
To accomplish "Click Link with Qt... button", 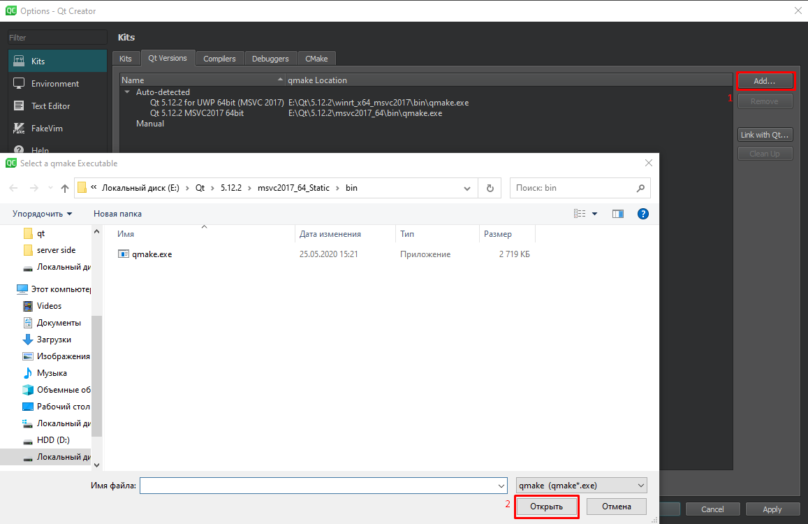I will click(765, 135).
